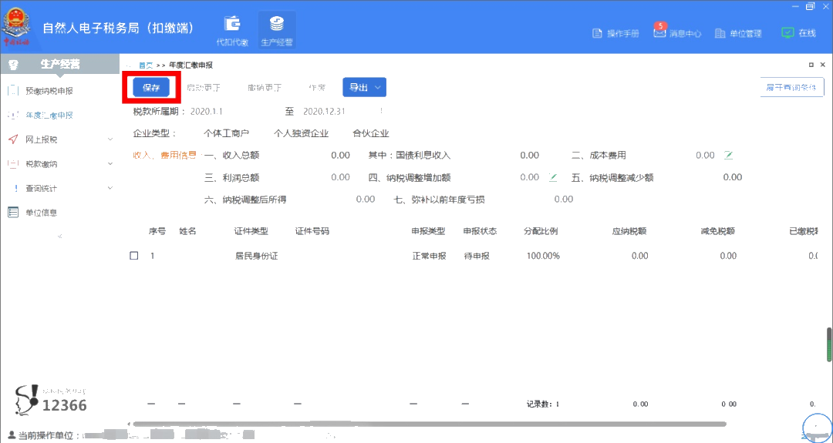Select row 1 checkbox in the table
Viewport: 833px width, 443px height.
point(134,256)
